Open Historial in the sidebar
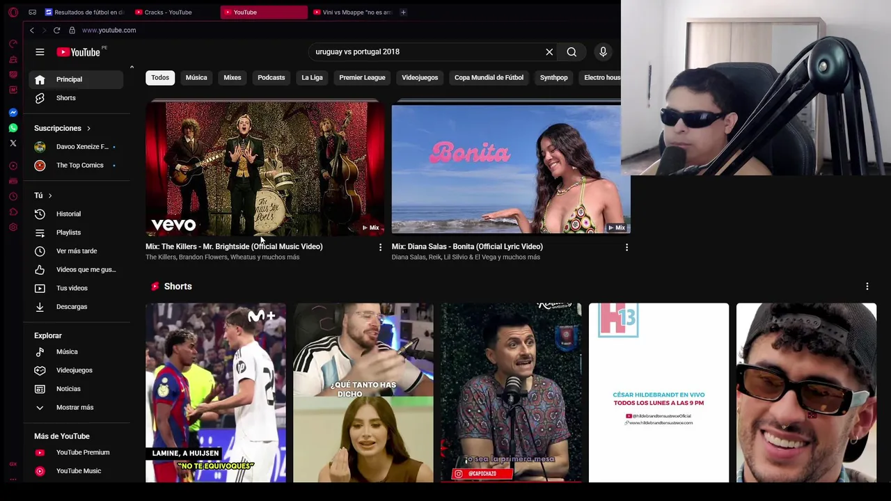 pyautogui.click(x=77, y=214)
